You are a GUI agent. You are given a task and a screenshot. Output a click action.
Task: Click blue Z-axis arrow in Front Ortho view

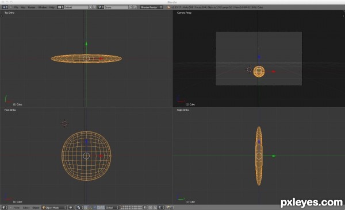pos(86,141)
